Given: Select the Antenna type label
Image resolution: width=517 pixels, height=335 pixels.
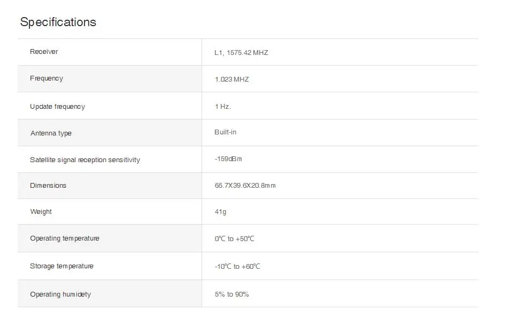Looking at the screenshot, I should [x=51, y=133].
